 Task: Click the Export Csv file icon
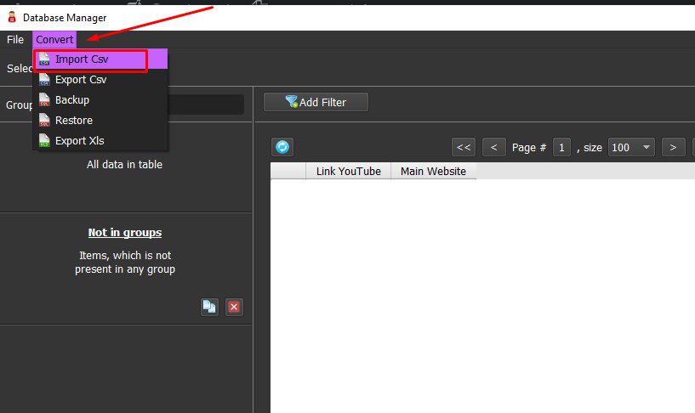[44, 80]
